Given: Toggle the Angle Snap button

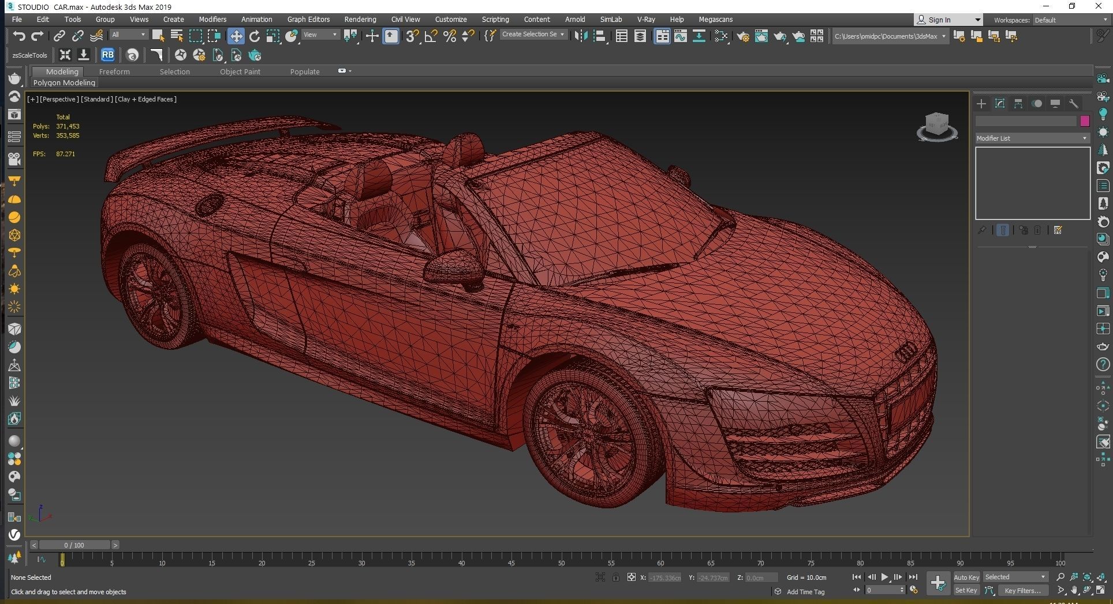Looking at the screenshot, I should click(431, 36).
